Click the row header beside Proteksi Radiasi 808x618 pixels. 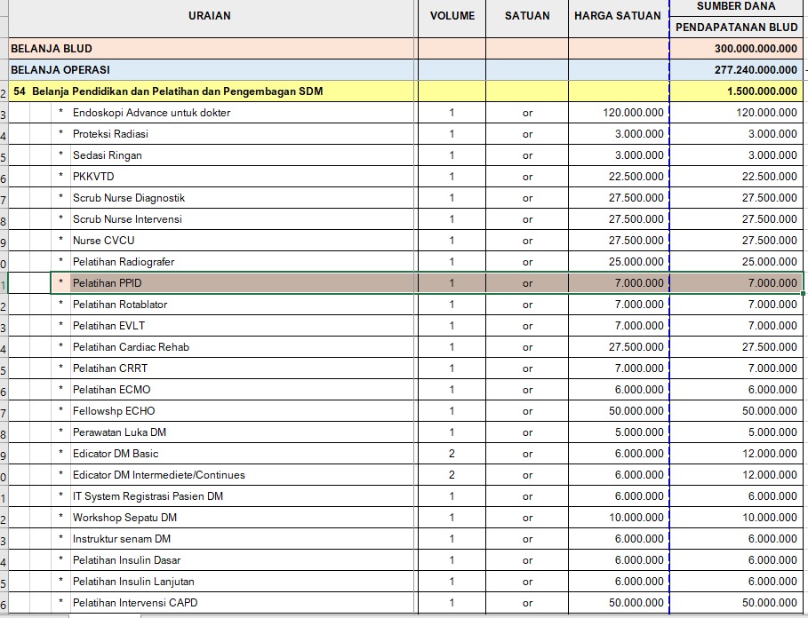click(4, 134)
